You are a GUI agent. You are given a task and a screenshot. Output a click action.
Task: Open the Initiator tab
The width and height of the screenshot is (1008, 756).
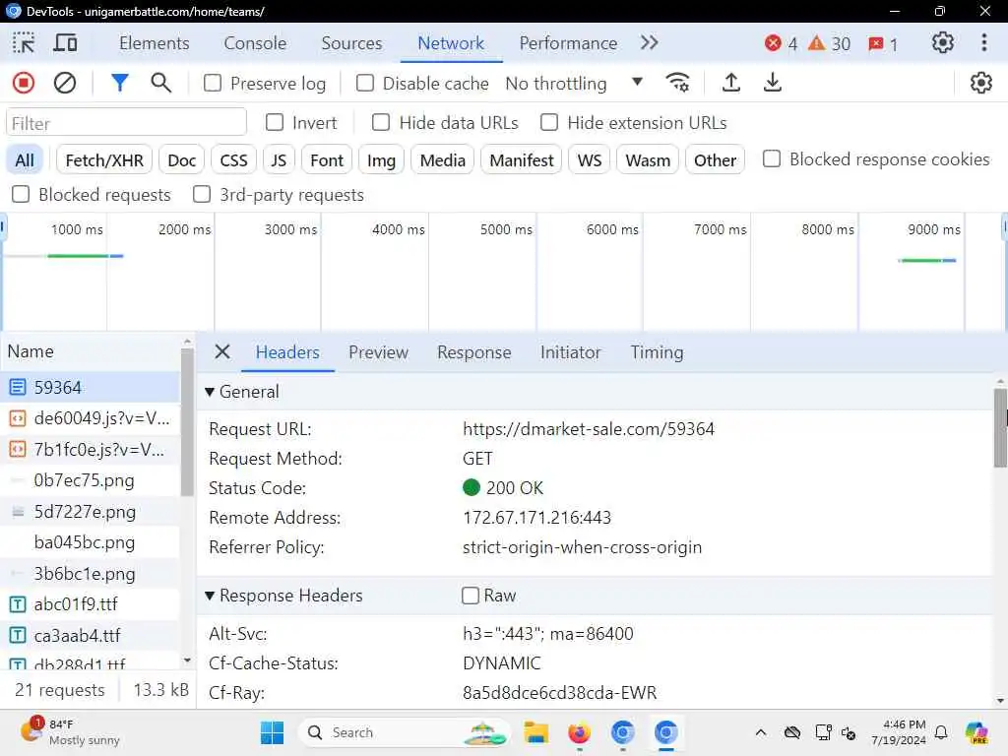click(570, 352)
